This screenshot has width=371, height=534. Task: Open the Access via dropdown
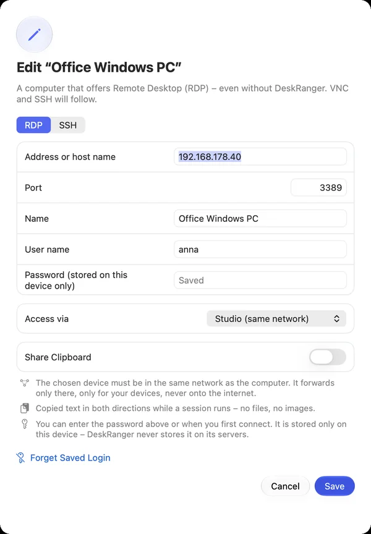click(x=276, y=319)
